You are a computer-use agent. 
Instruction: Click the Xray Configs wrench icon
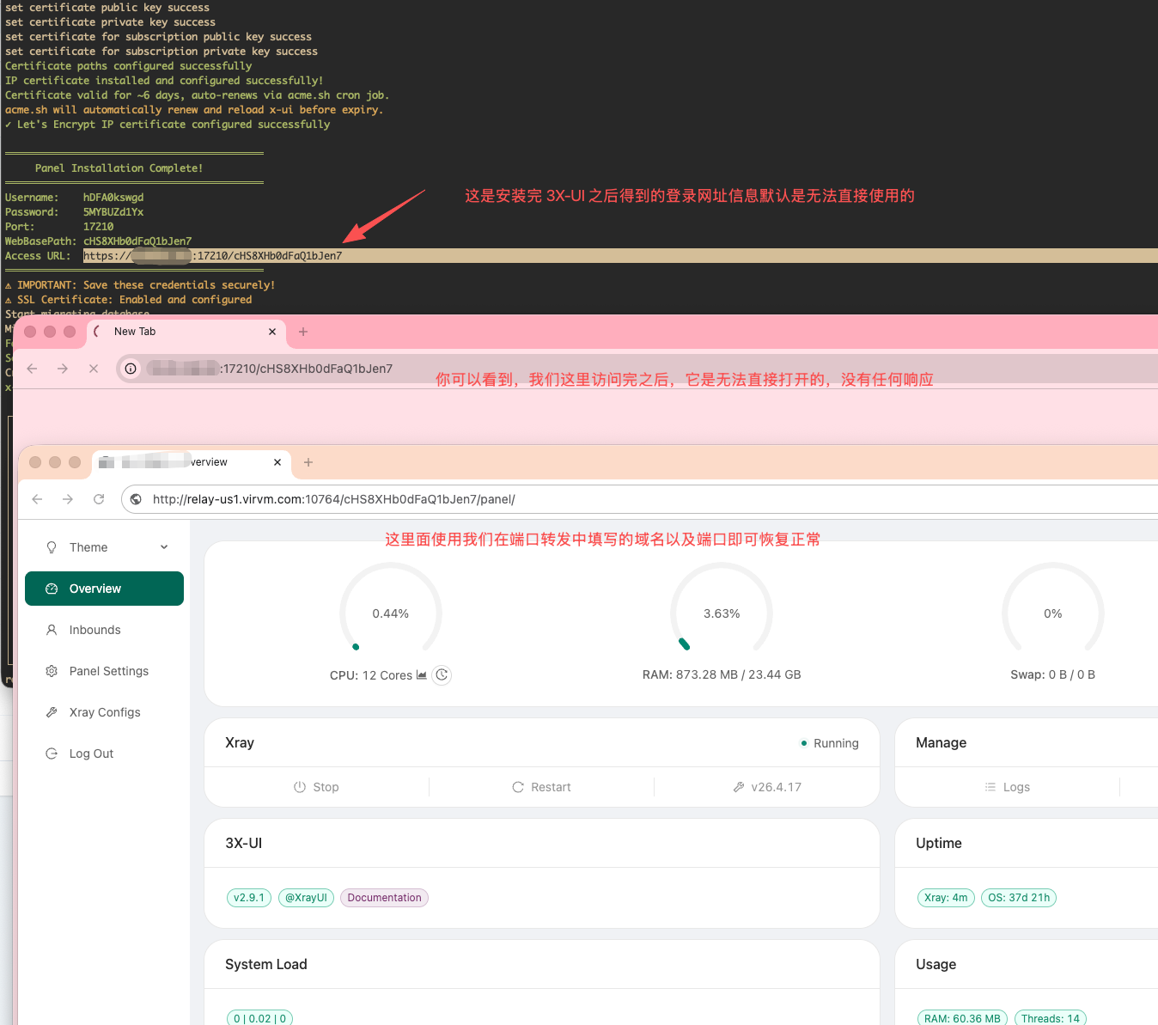pyautogui.click(x=52, y=712)
